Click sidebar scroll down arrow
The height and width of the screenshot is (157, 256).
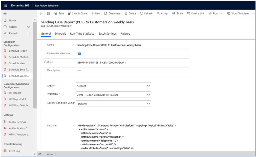(34, 154)
